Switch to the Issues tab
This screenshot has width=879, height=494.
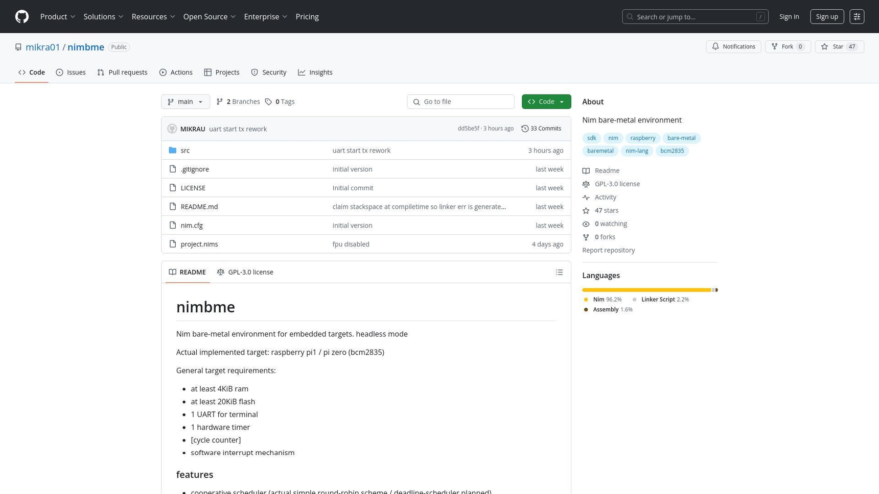click(x=71, y=72)
